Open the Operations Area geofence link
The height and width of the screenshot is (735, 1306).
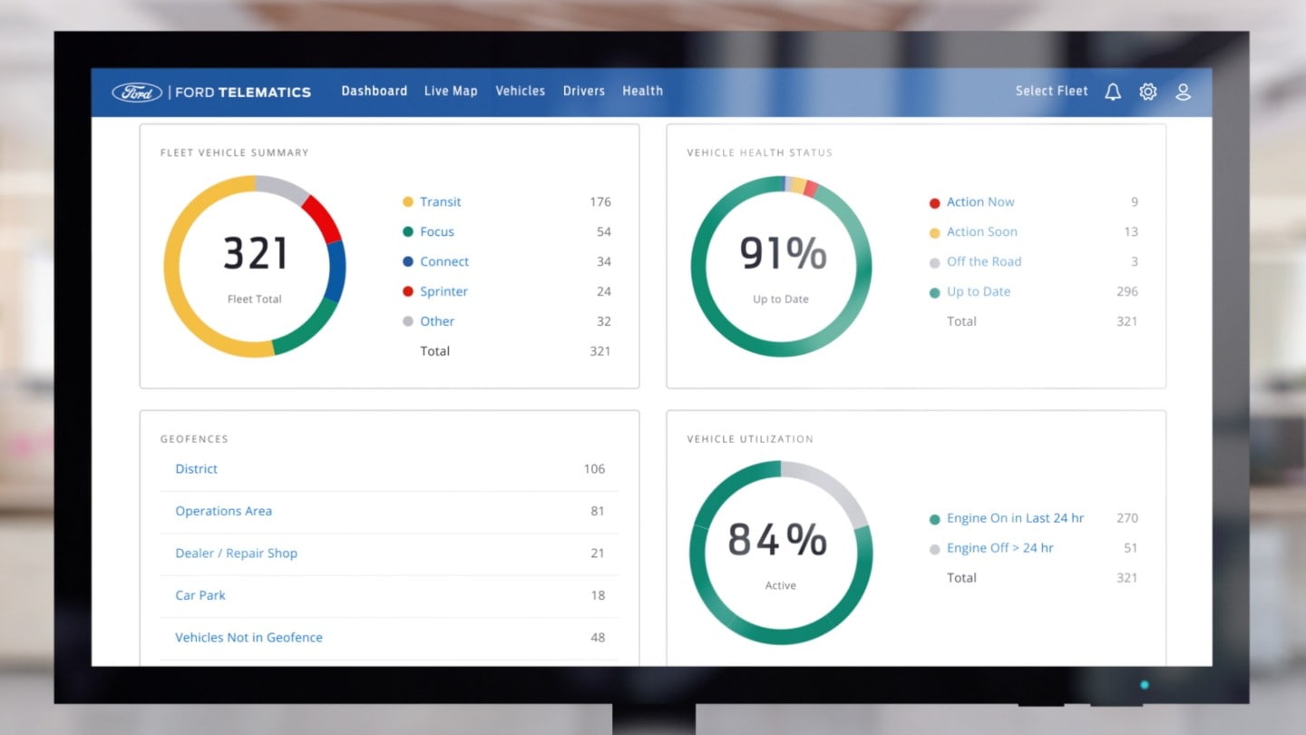click(224, 511)
